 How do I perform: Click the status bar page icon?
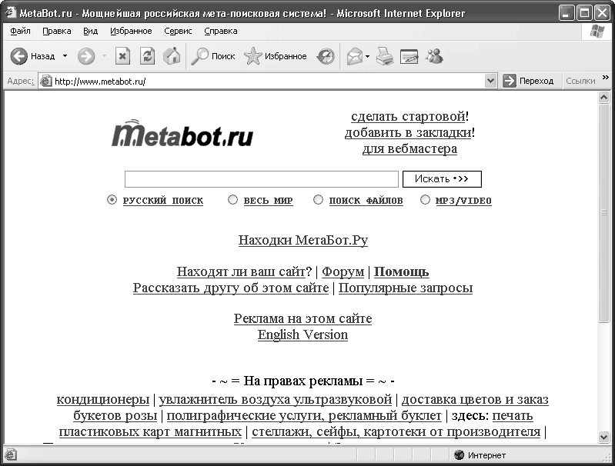point(11,455)
